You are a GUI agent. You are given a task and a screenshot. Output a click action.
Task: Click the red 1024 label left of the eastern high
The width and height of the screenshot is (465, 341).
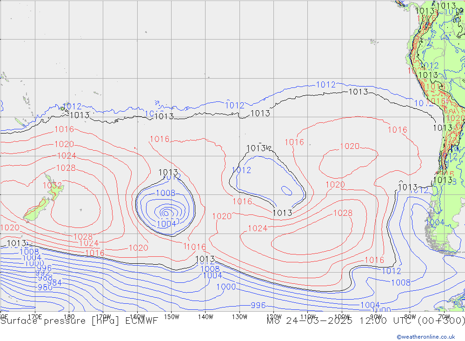pos(258,228)
